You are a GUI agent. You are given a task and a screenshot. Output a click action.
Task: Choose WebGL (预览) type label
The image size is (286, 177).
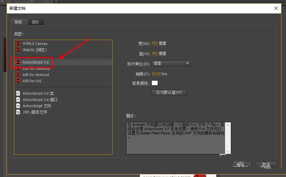pyautogui.click(x=35, y=50)
